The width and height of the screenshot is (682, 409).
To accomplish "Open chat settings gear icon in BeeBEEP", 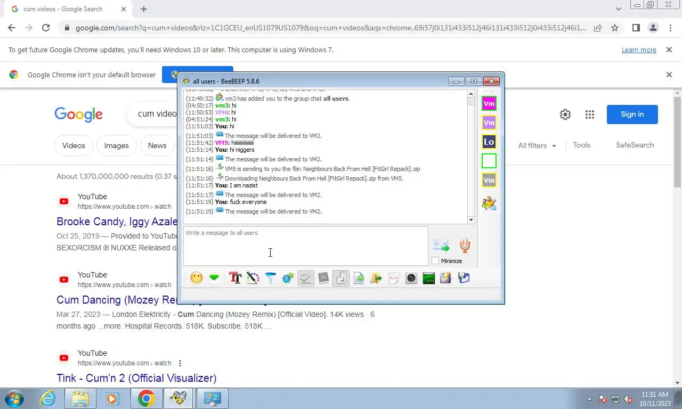I will pos(288,278).
